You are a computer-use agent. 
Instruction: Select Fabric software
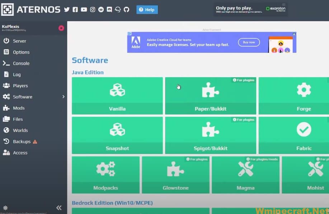(294, 135)
